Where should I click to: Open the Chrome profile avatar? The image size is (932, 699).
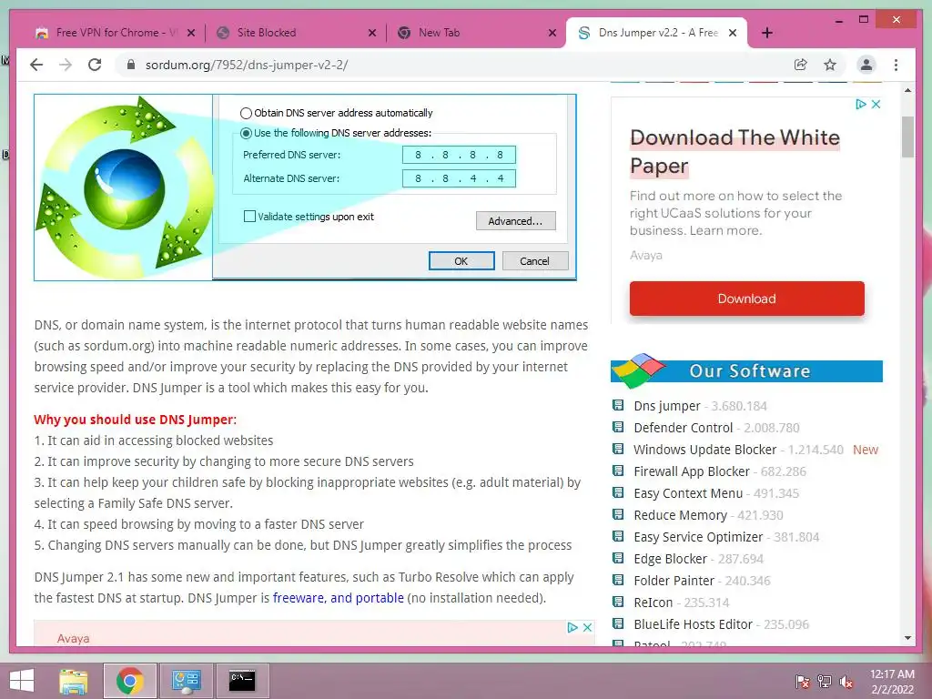(x=866, y=65)
